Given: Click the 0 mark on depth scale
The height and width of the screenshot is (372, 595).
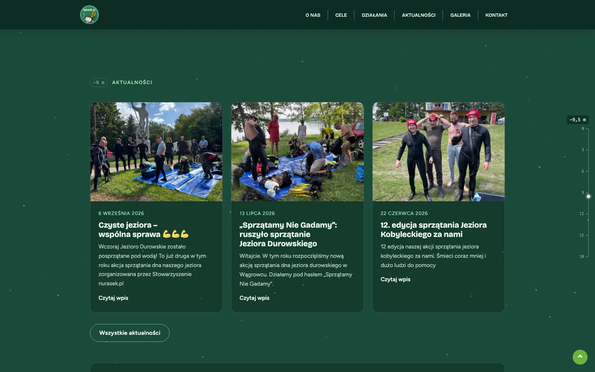Looking at the screenshot, I should coord(583,128).
